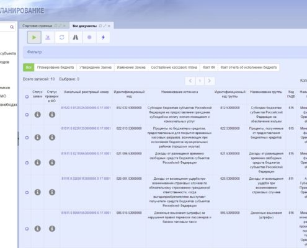This screenshot has width=307, height=248.
Task: Open request status info for row 021.006.53000000
Action: click(x=37, y=162)
